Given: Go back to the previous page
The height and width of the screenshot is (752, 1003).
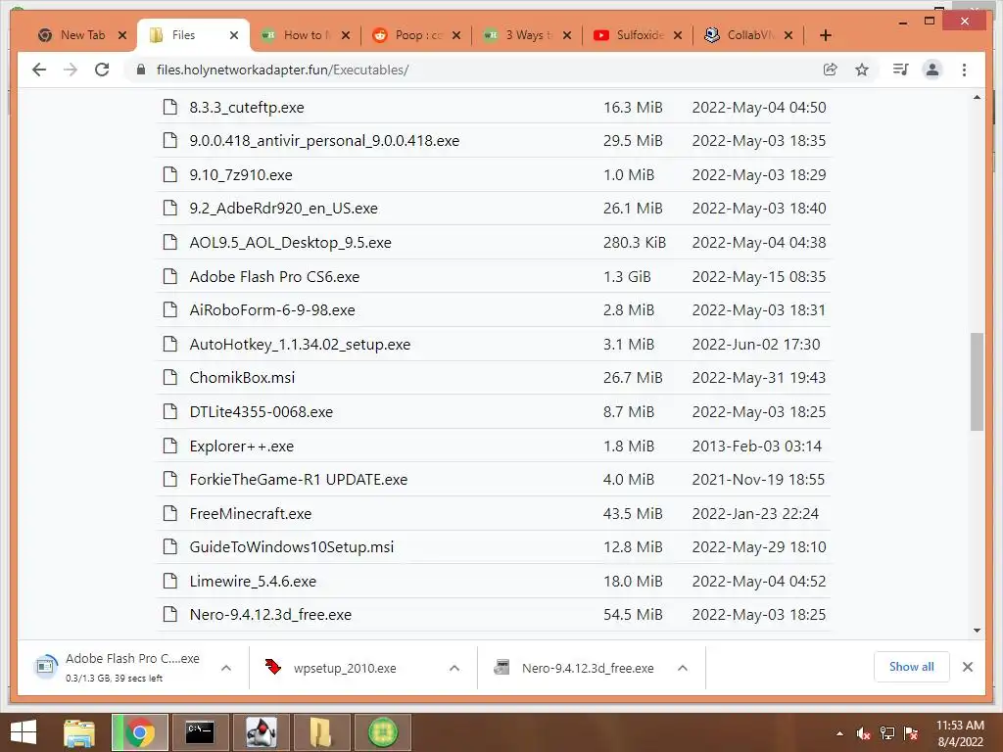Looking at the screenshot, I should coord(39,70).
